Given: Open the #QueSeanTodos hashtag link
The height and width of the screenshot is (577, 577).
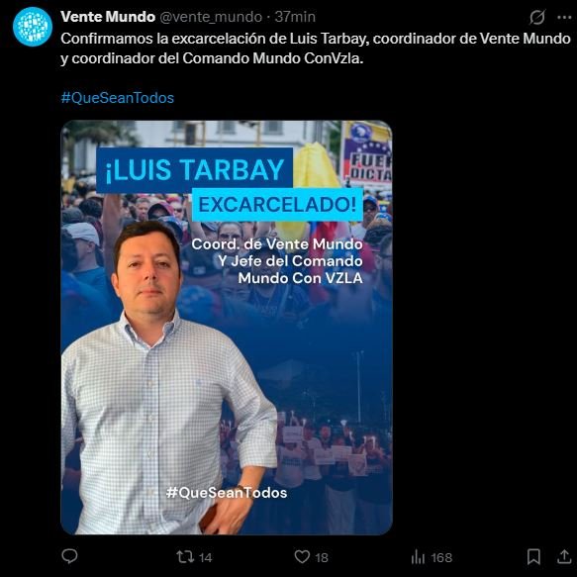Looking at the screenshot, I should click(x=118, y=98).
